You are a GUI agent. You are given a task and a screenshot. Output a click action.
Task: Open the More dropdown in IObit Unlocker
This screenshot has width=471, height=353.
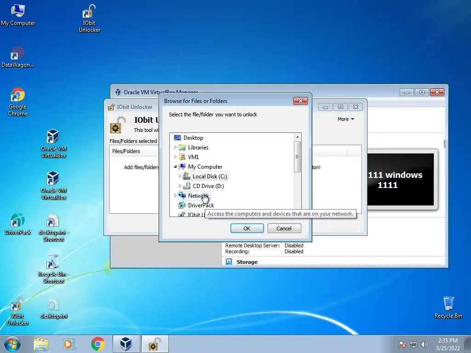point(346,119)
